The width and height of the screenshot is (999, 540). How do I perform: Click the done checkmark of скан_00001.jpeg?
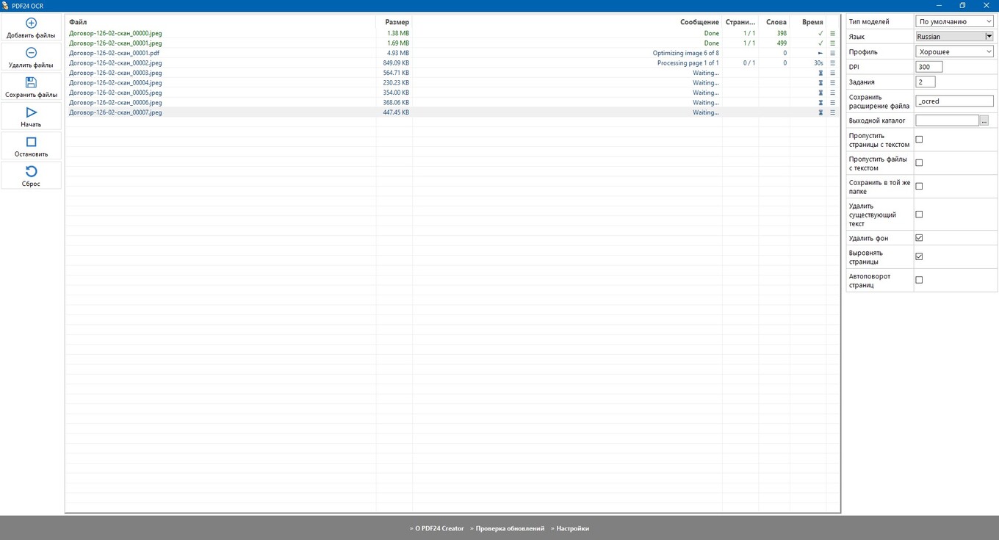[821, 43]
